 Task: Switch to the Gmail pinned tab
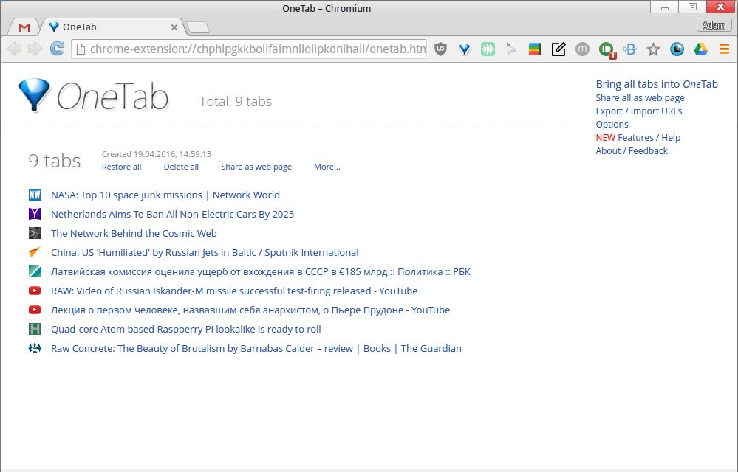(24, 27)
